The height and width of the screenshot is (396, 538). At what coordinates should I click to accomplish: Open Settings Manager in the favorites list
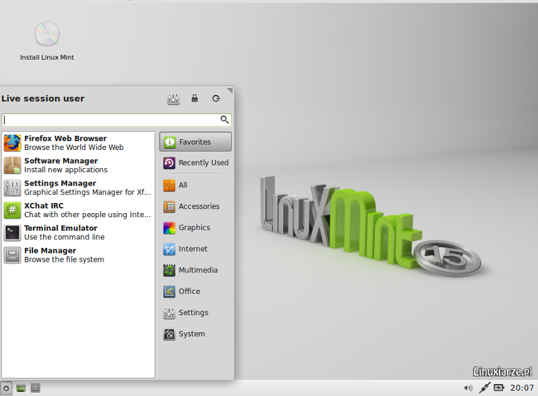click(x=78, y=188)
